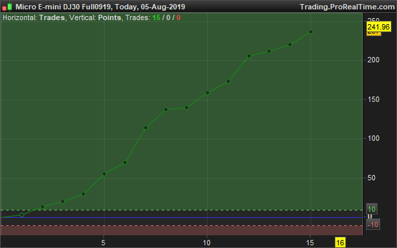
Task: Click the equity curve point for trade 1
Action: [21, 215]
